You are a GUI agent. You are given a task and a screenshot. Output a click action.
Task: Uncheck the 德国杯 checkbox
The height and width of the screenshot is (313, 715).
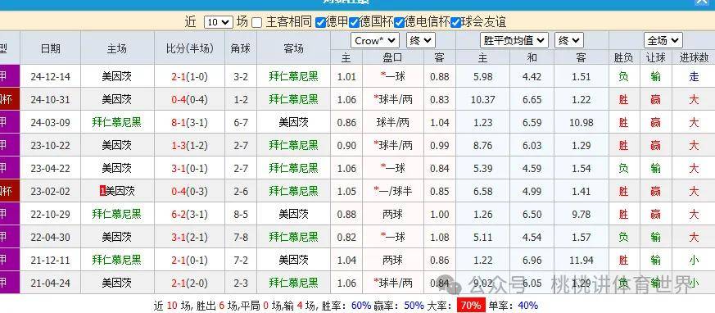tap(354, 22)
